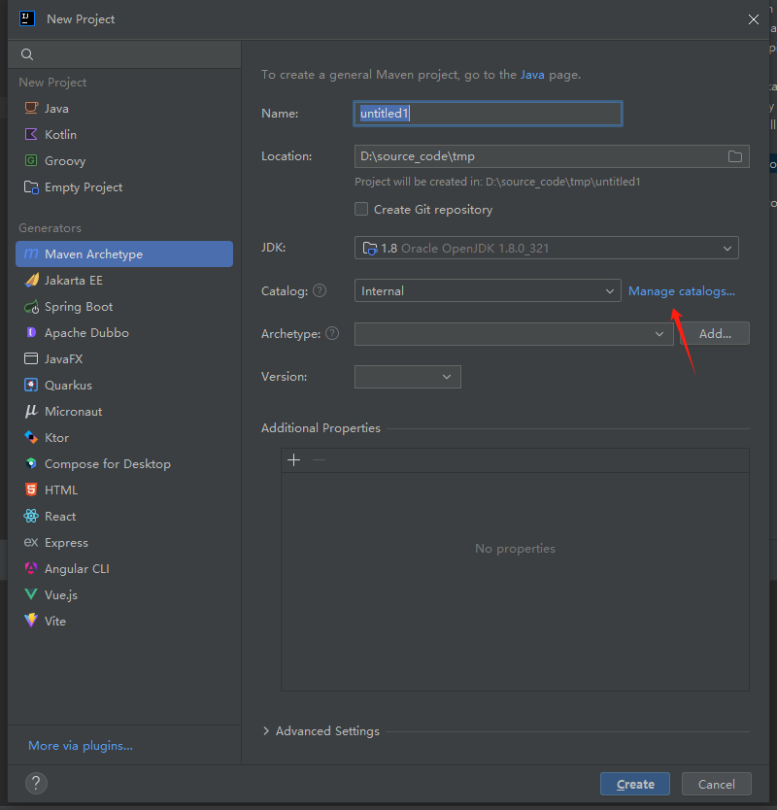Screen dimensions: 777x810
Task: Select the Ktor generator icon
Action: (31, 438)
